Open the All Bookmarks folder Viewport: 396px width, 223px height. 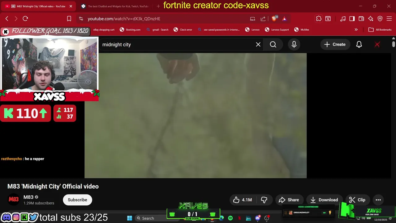(380, 30)
